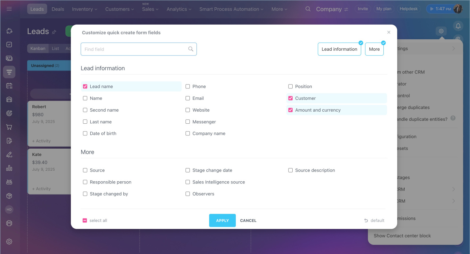Expand the Customers dropdown menu

point(119,9)
